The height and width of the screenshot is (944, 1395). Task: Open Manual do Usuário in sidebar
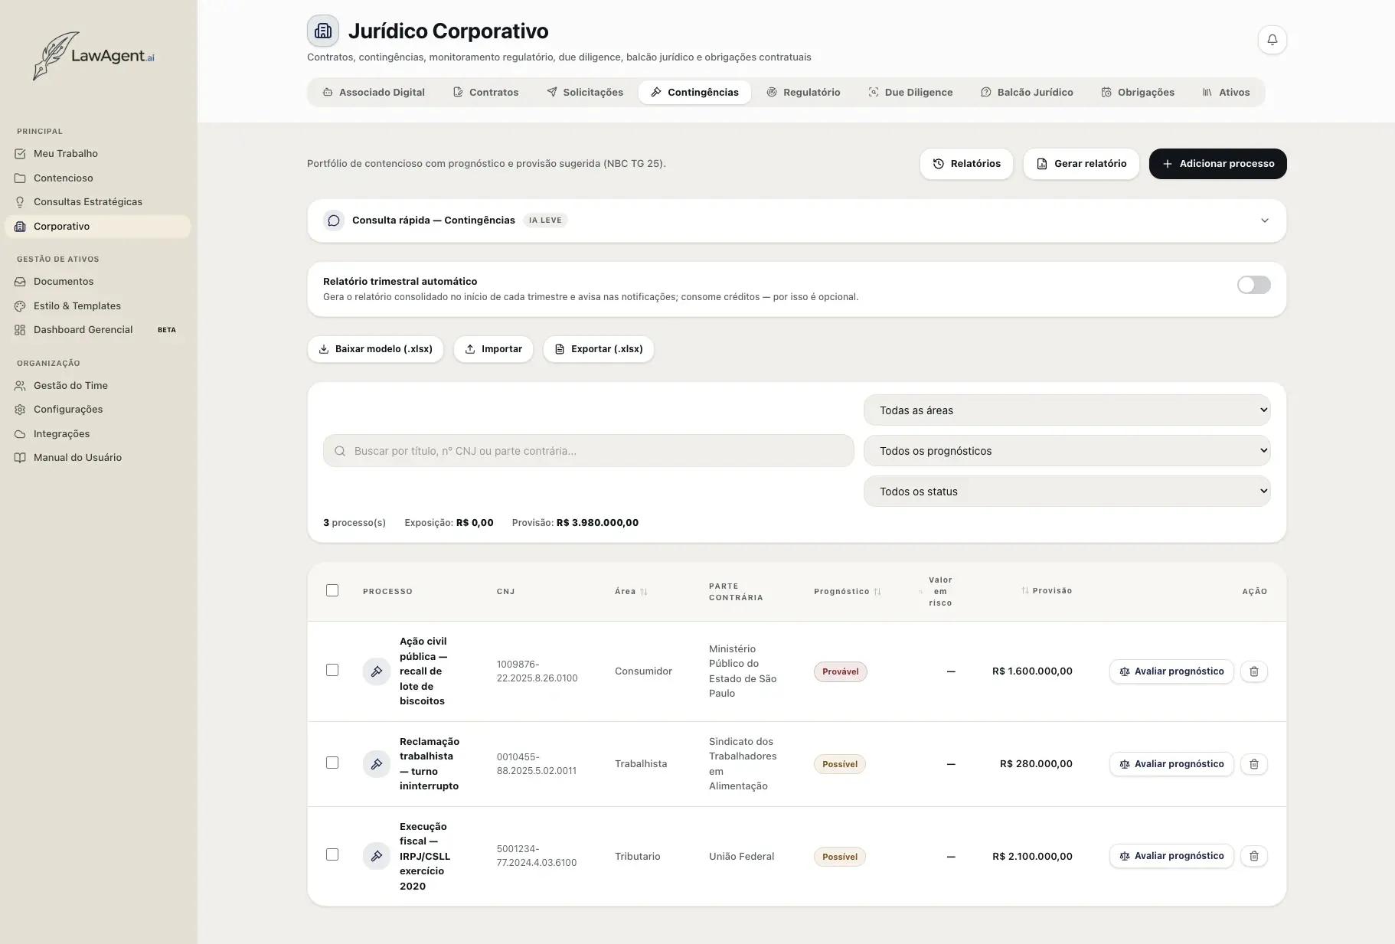(x=98, y=458)
